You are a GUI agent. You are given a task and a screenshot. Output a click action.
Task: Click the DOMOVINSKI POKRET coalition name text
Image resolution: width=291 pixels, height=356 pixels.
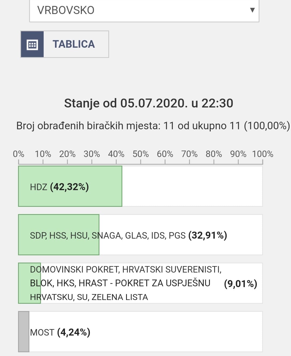(126, 283)
